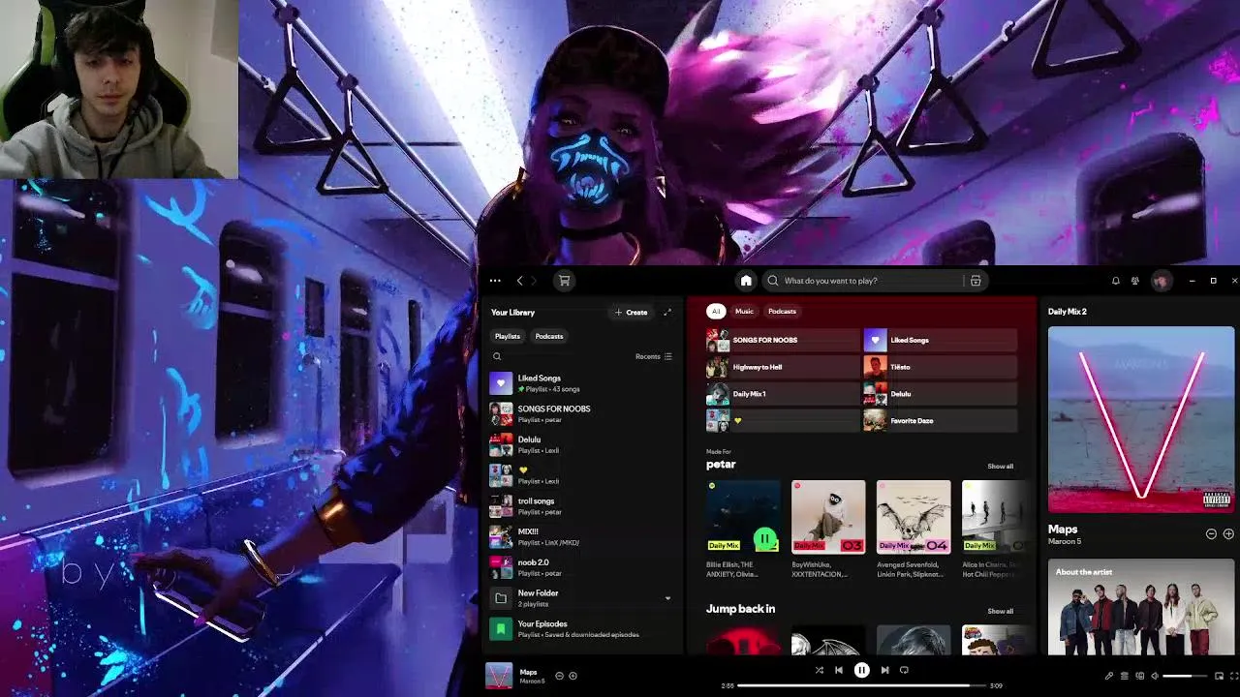This screenshot has width=1240, height=697.
Task: Enter full screen player mode
Action: tap(1234, 676)
